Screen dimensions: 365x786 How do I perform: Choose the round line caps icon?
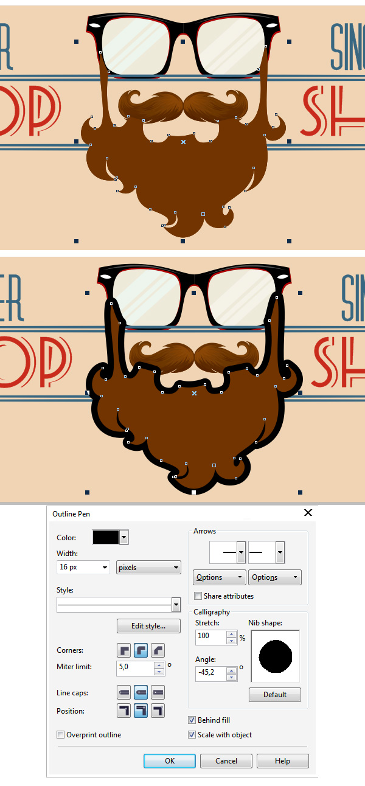pos(141,692)
